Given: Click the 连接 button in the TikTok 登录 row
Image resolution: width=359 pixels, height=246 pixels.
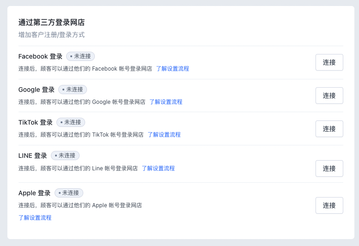Looking at the screenshot, I should [329, 129].
